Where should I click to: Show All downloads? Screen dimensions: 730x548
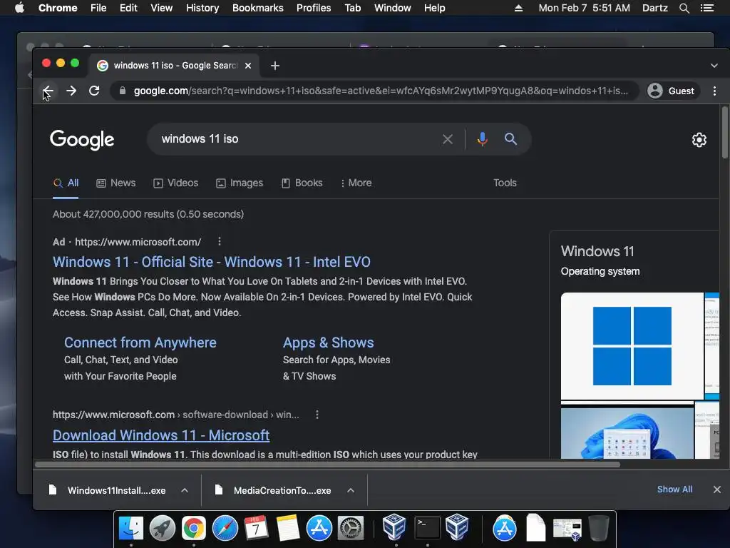(x=674, y=489)
